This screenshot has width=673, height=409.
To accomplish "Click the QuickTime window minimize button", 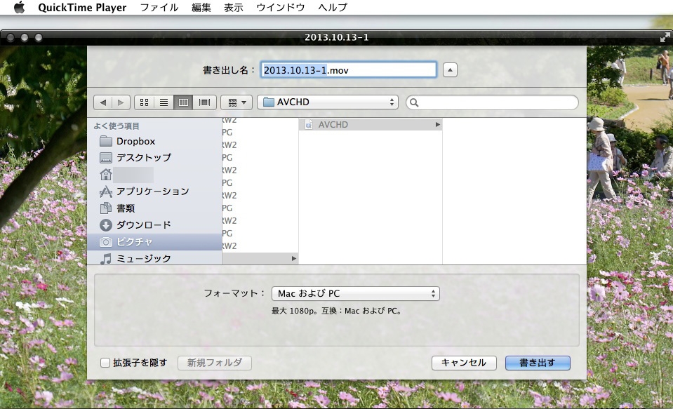I will pos(25,38).
